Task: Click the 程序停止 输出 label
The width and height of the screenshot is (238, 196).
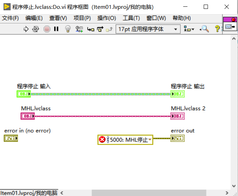Action: click(x=188, y=86)
